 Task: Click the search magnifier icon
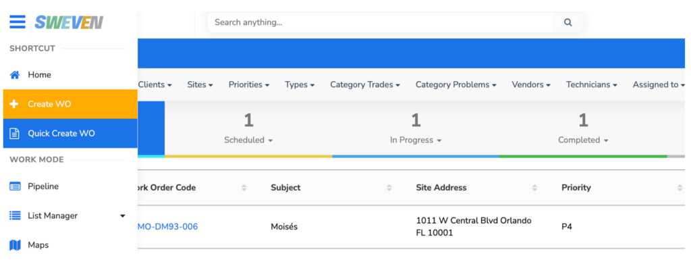(x=568, y=22)
